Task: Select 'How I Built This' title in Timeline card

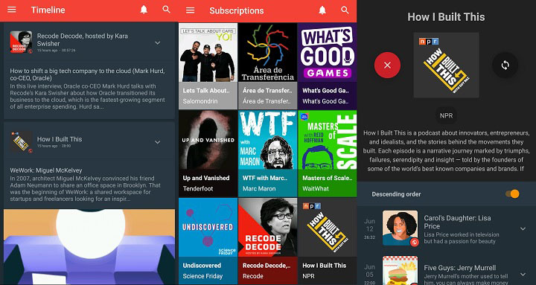Action: pyautogui.click(x=60, y=139)
